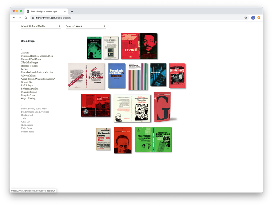
Task: Open André Breton What is Surrealism cover
Action: (177, 75)
